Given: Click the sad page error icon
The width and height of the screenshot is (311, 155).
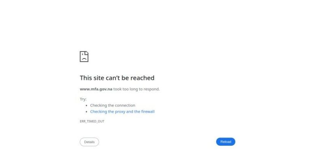Looking at the screenshot, I should coord(84,57).
